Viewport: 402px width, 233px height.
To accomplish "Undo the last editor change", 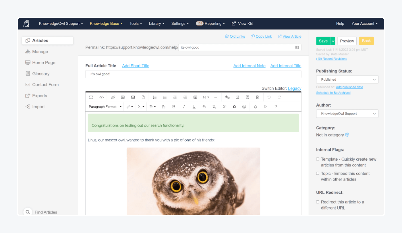I will (269, 97).
